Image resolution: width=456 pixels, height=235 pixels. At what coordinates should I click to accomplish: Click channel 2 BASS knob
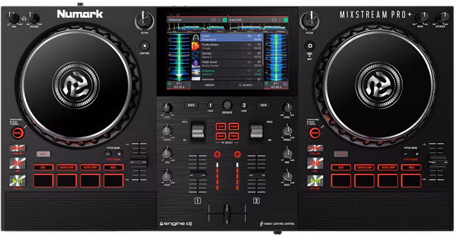[x=287, y=176]
